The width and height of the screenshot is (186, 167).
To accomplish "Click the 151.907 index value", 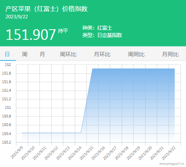I will (31, 34).
